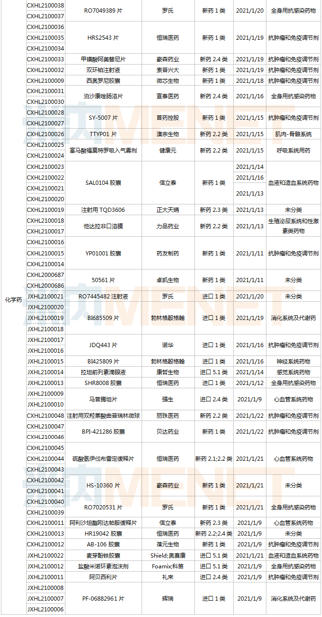Click the 肌肉-骨骼系统 category cell

[293, 134]
